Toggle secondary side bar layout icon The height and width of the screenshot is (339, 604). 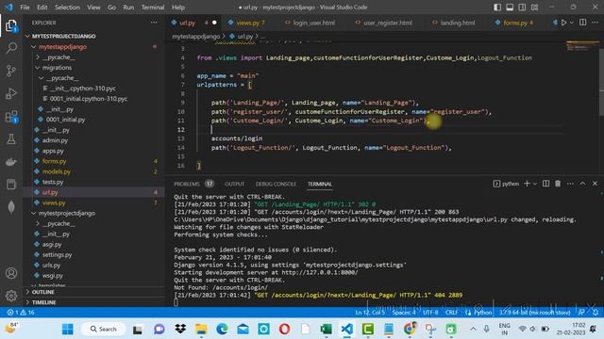(522, 7)
